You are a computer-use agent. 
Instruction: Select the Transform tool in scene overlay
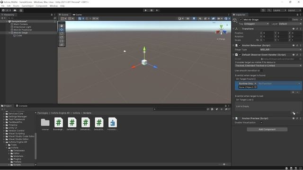62,45
